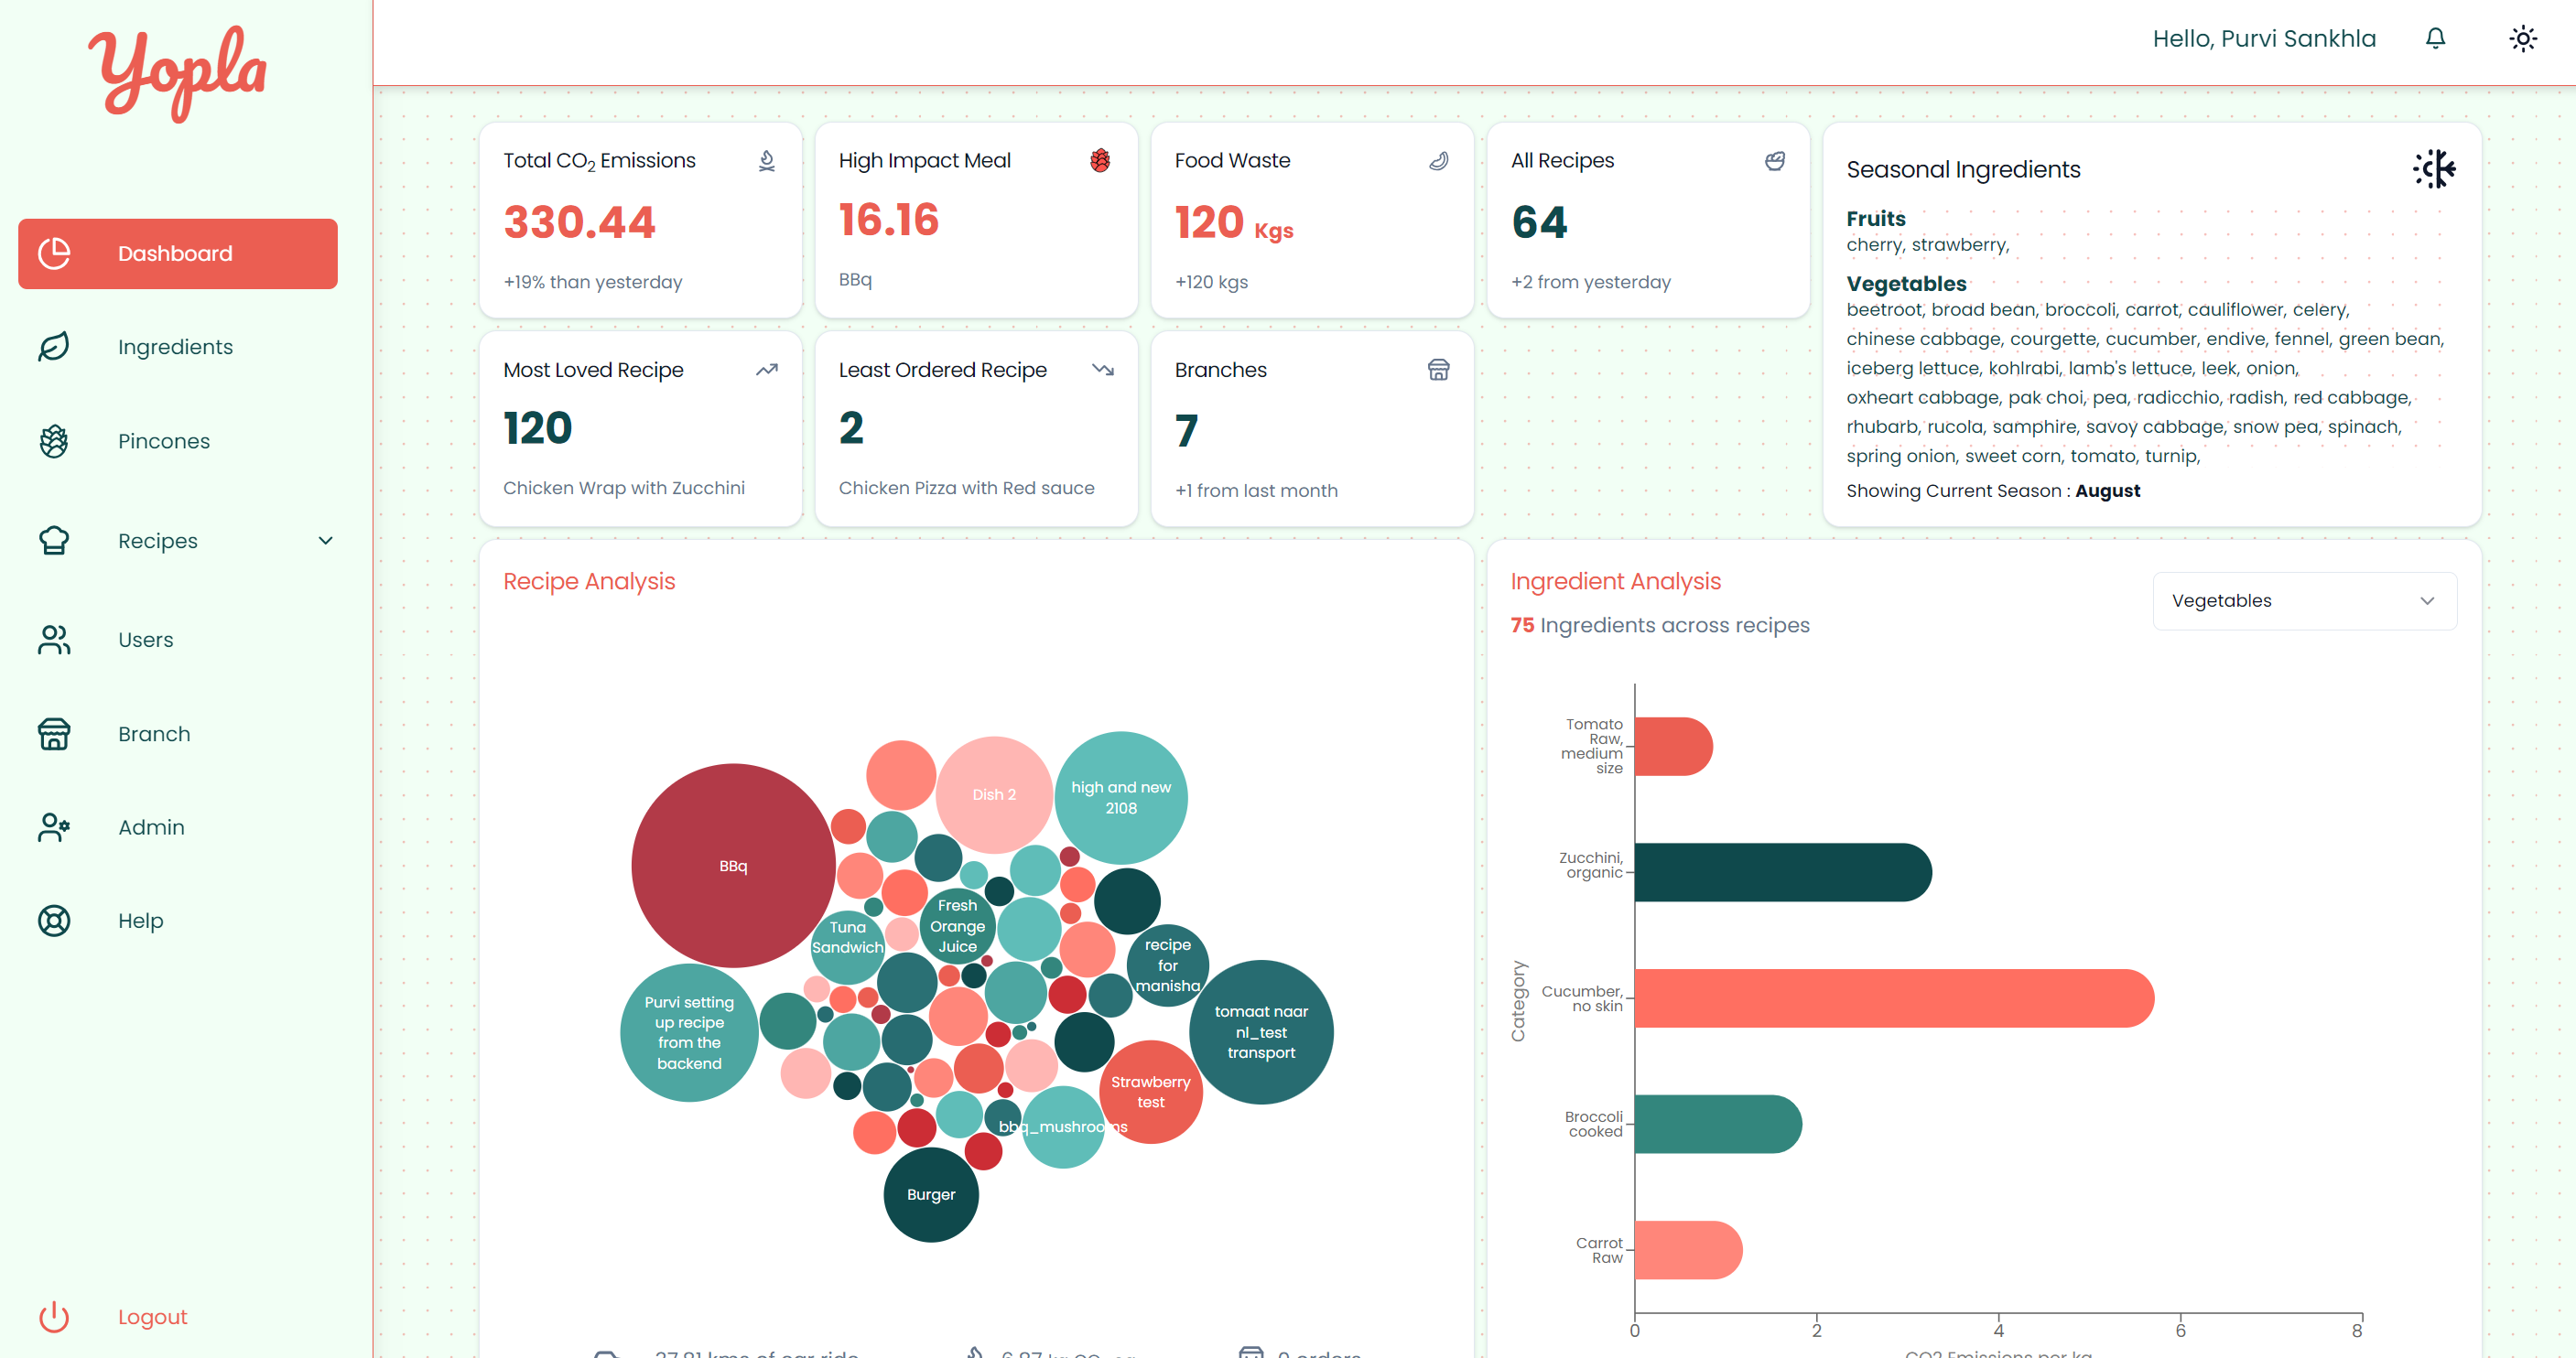Toggle light mode via the top-right sun icon
This screenshot has height=1358, width=2576.
2523,38
